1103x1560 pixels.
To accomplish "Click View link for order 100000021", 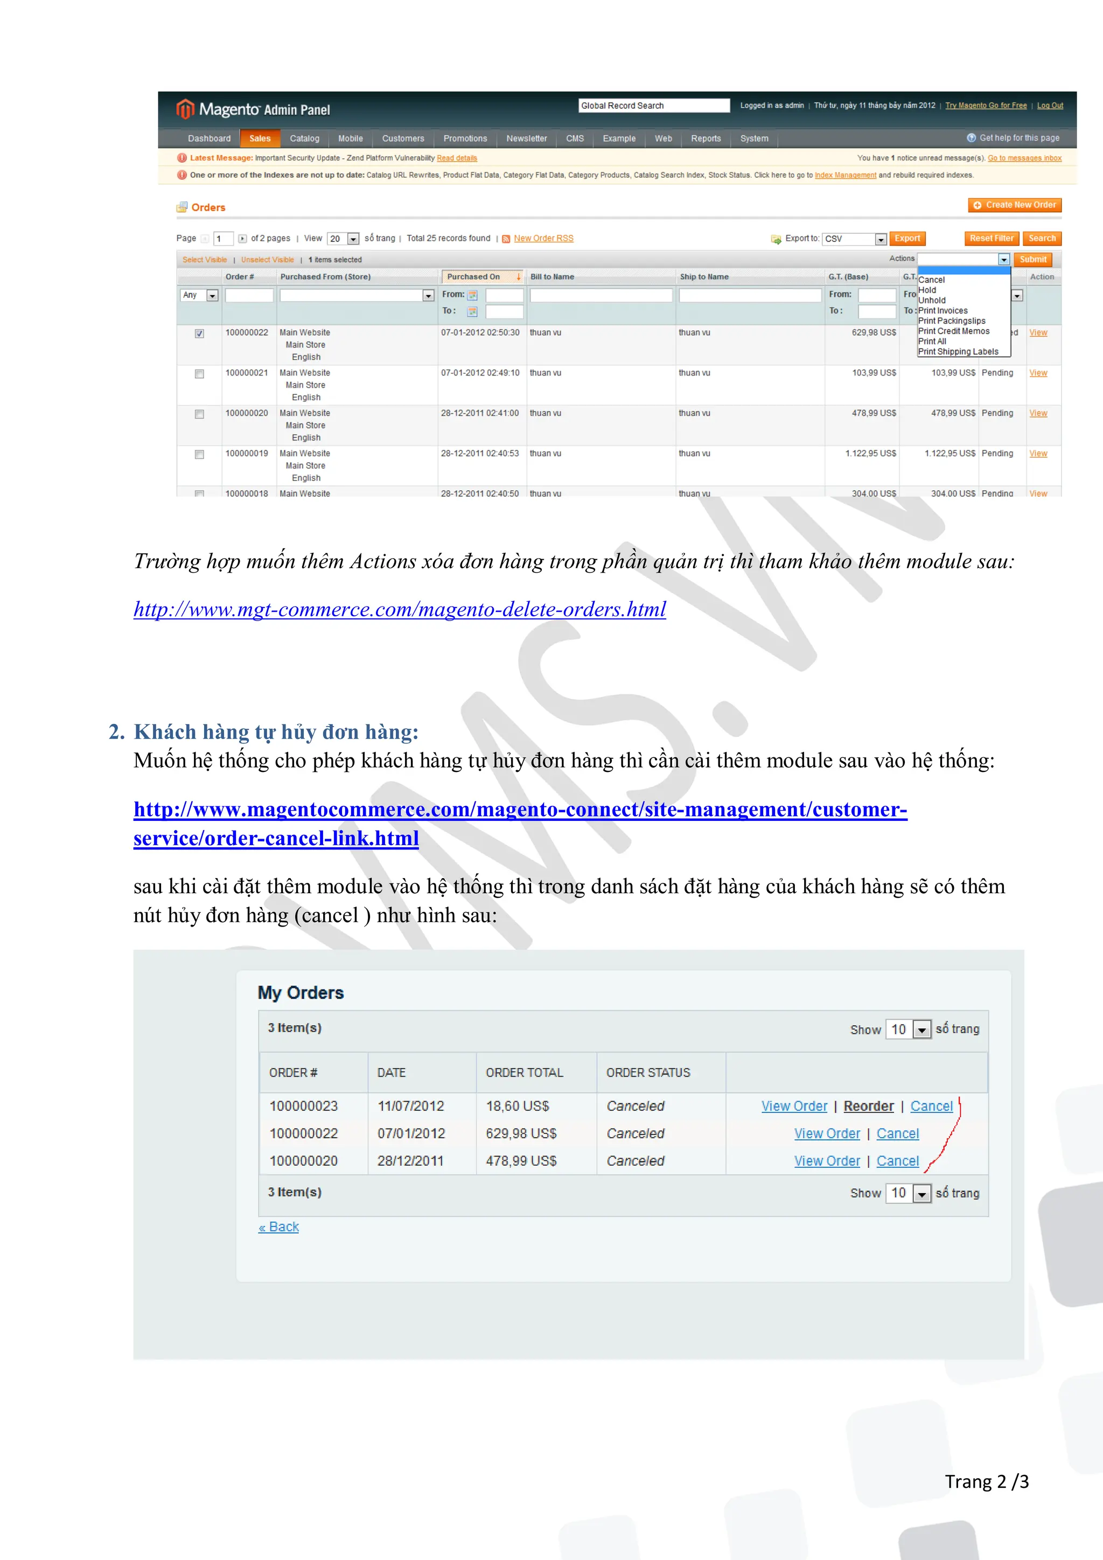I will (x=1038, y=373).
